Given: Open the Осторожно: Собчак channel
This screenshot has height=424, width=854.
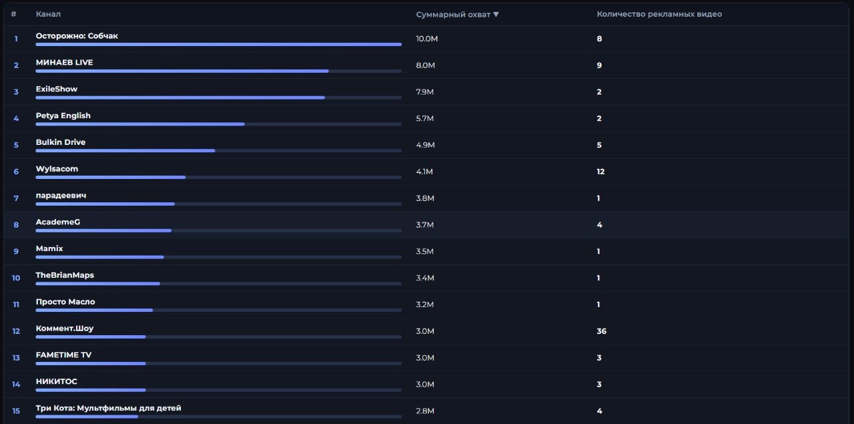Looking at the screenshot, I should coord(77,36).
